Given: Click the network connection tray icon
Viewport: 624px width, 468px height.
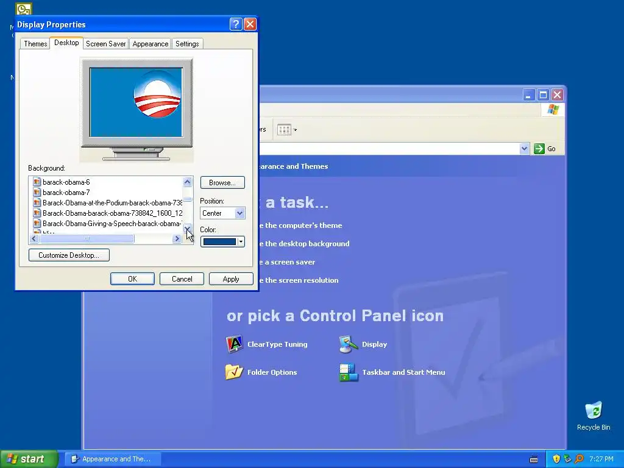Looking at the screenshot, I should click(x=567, y=459).
